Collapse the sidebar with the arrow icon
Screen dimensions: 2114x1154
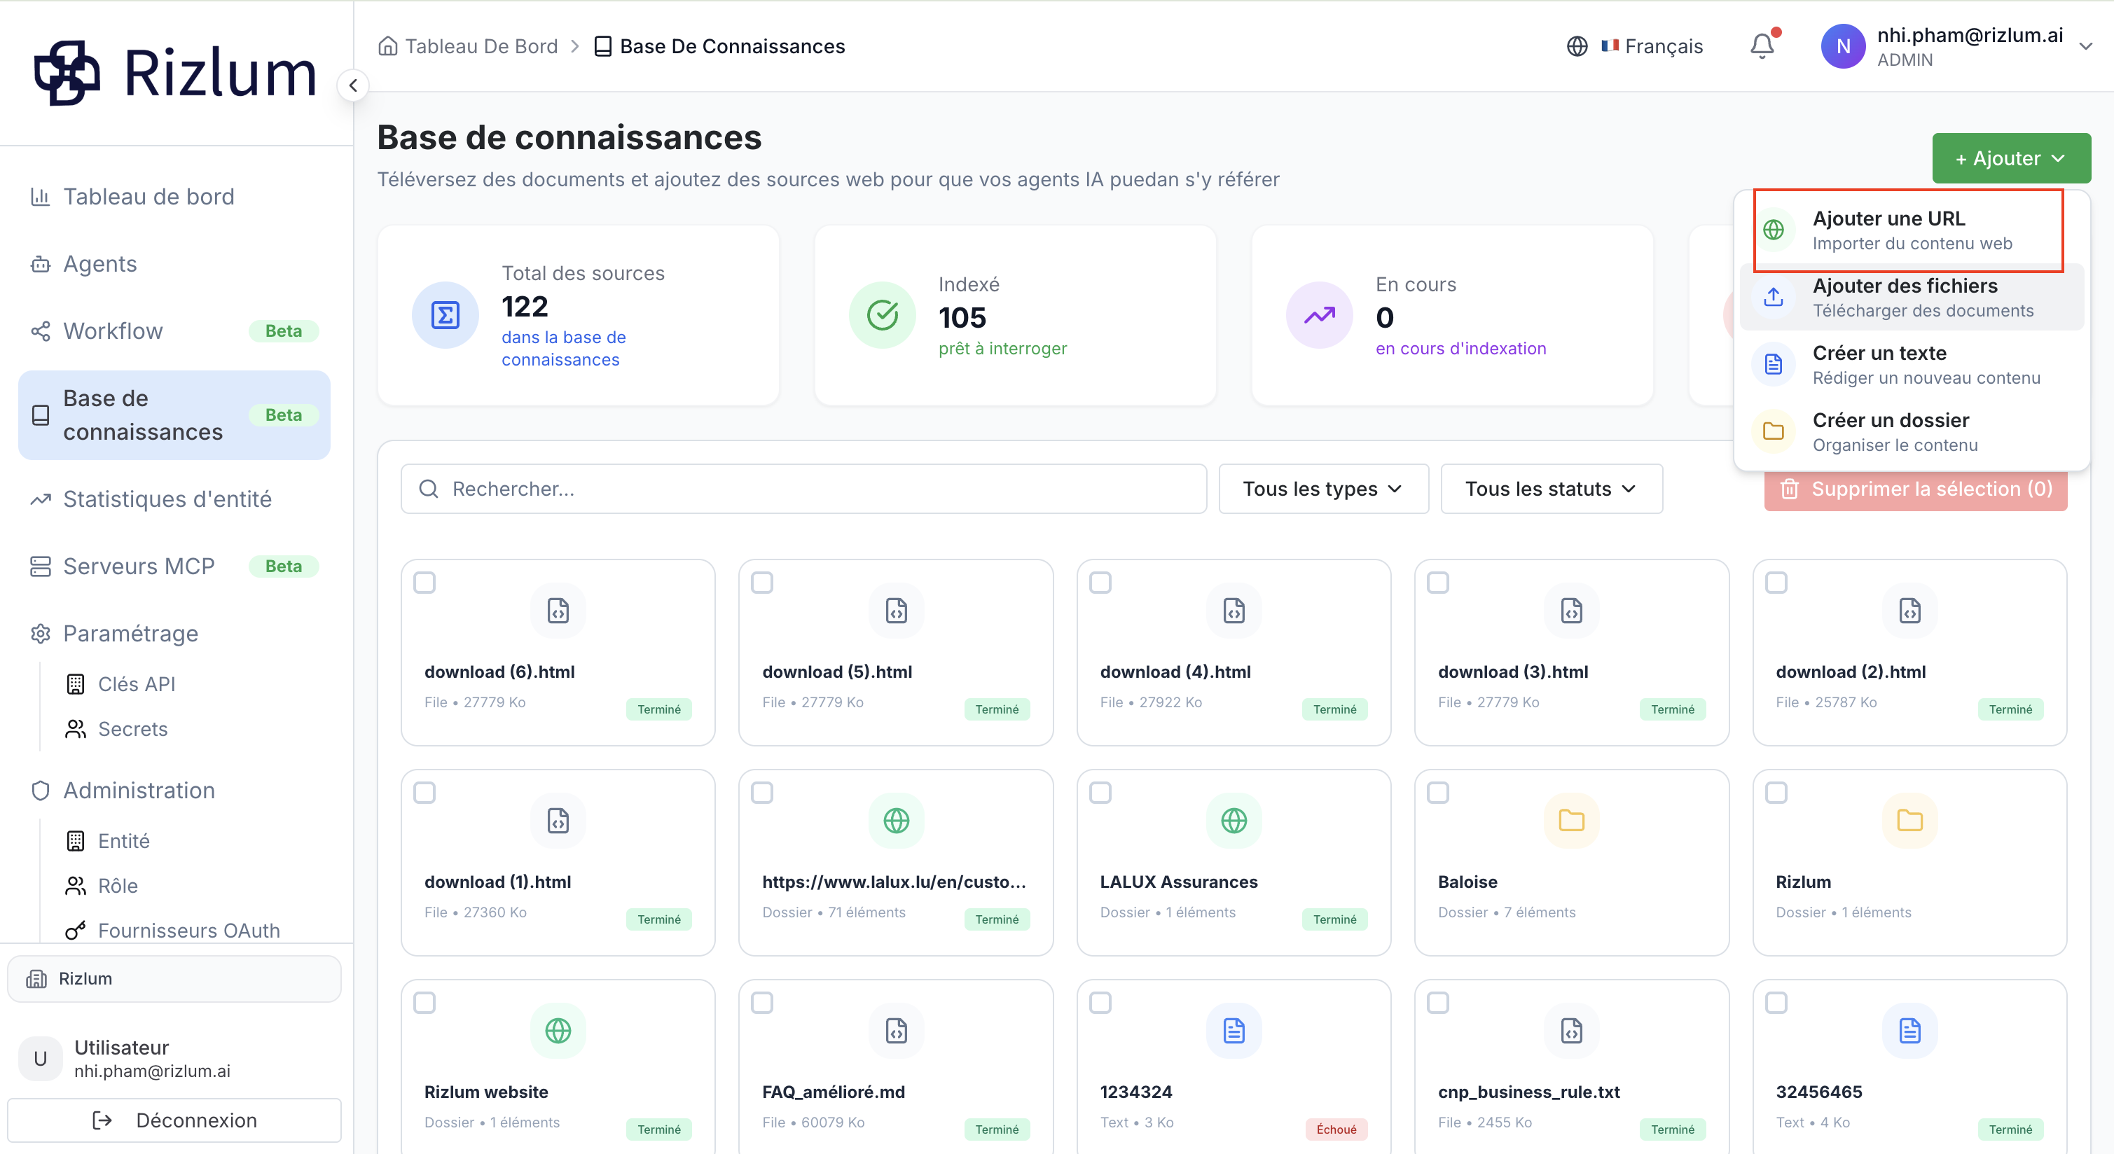tap(353, 85)
